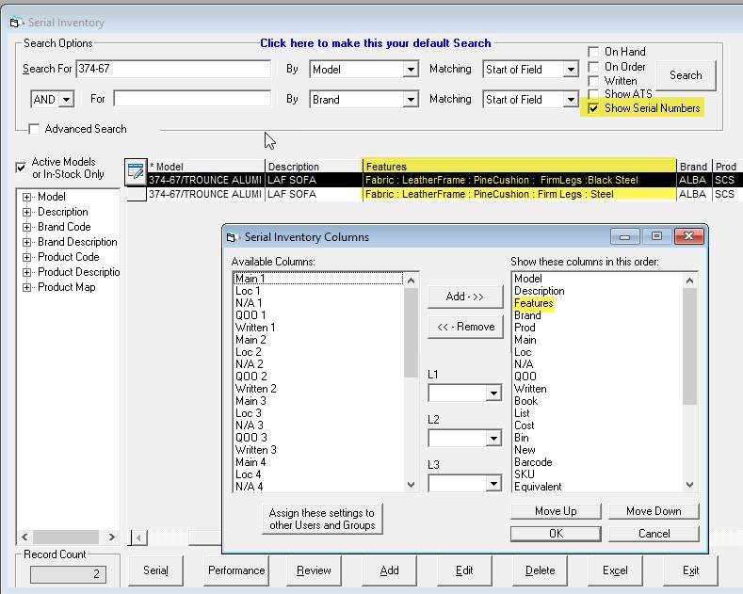Screen dimensions: 743x594
Task: Expand the Model tree node
Action: (x=27, y=197)
